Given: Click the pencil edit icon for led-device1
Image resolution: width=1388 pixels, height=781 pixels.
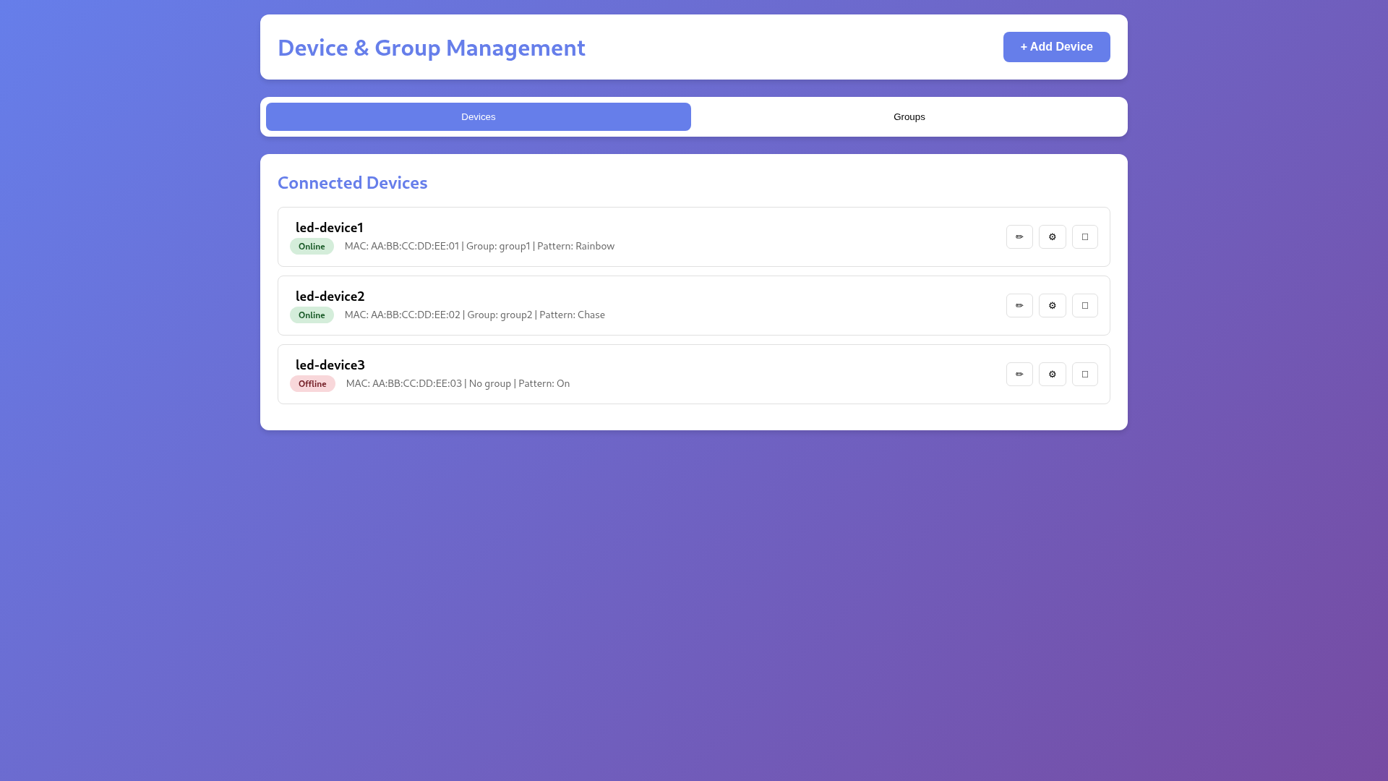Looking at the screenshot, I should coord(1019,236).
